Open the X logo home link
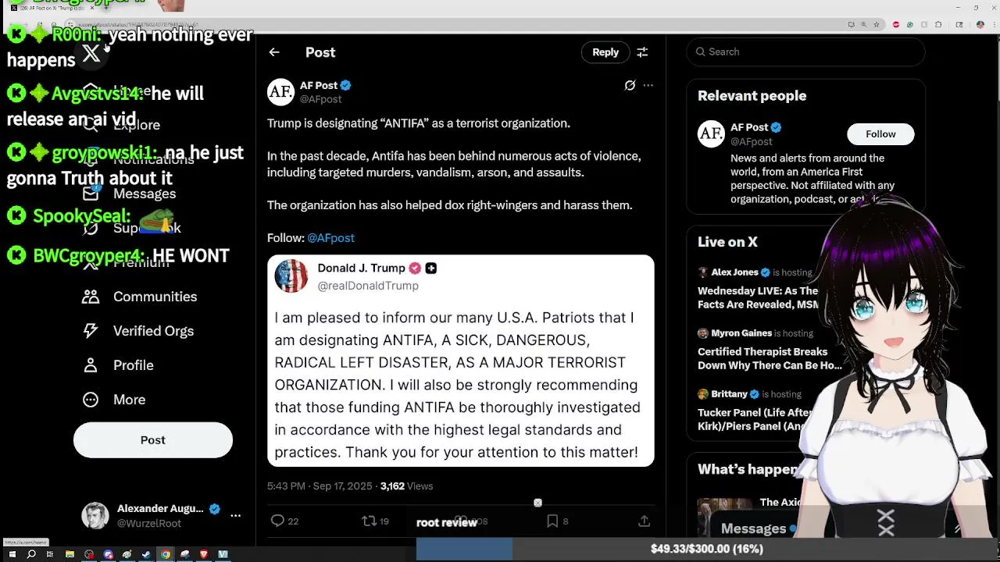 (91, 54)
